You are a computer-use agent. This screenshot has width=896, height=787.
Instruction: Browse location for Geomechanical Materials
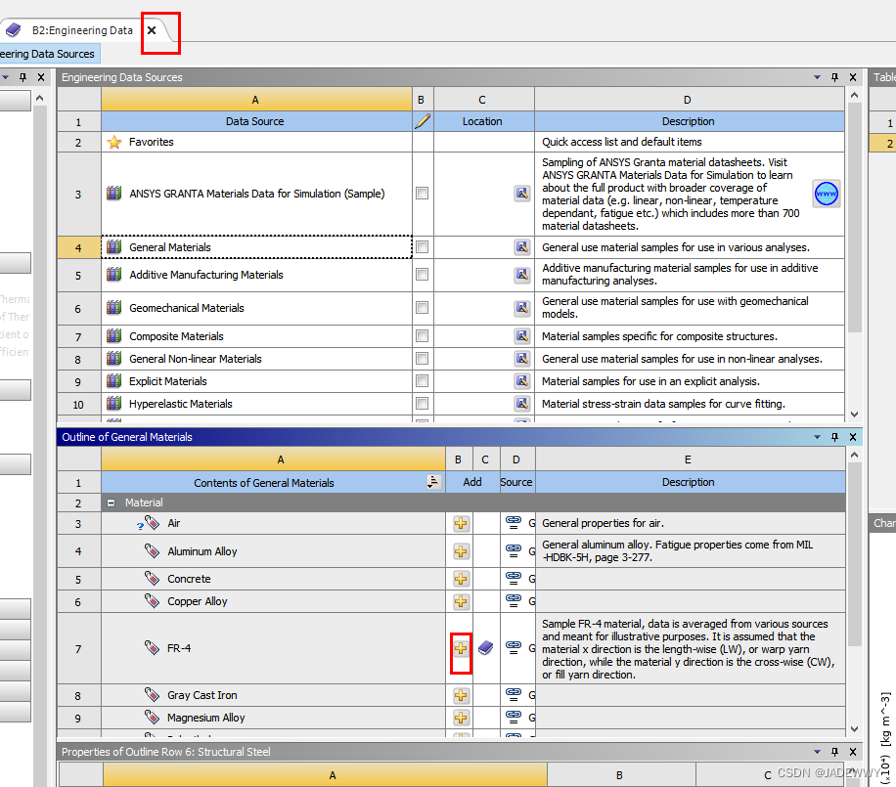click(521, 308)
